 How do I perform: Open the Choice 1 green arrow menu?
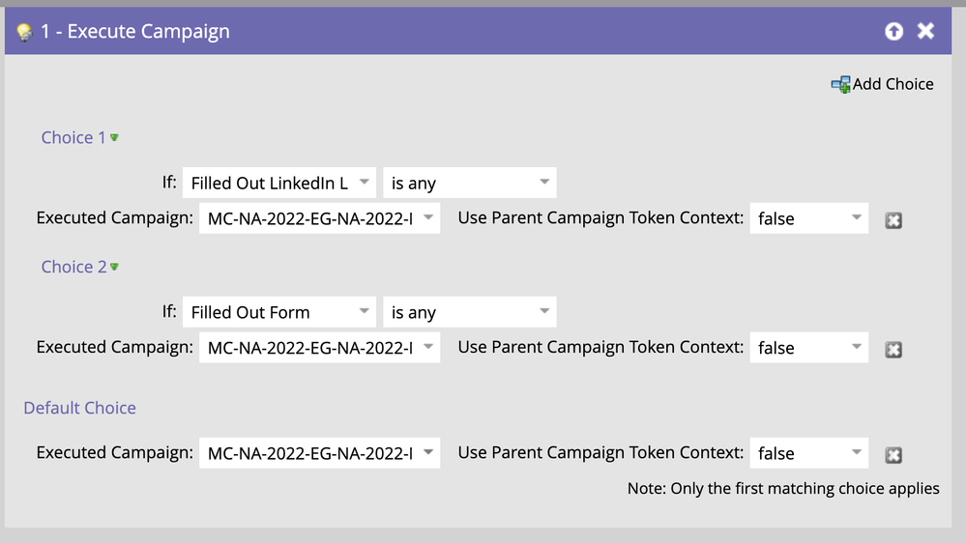point(114,137)
